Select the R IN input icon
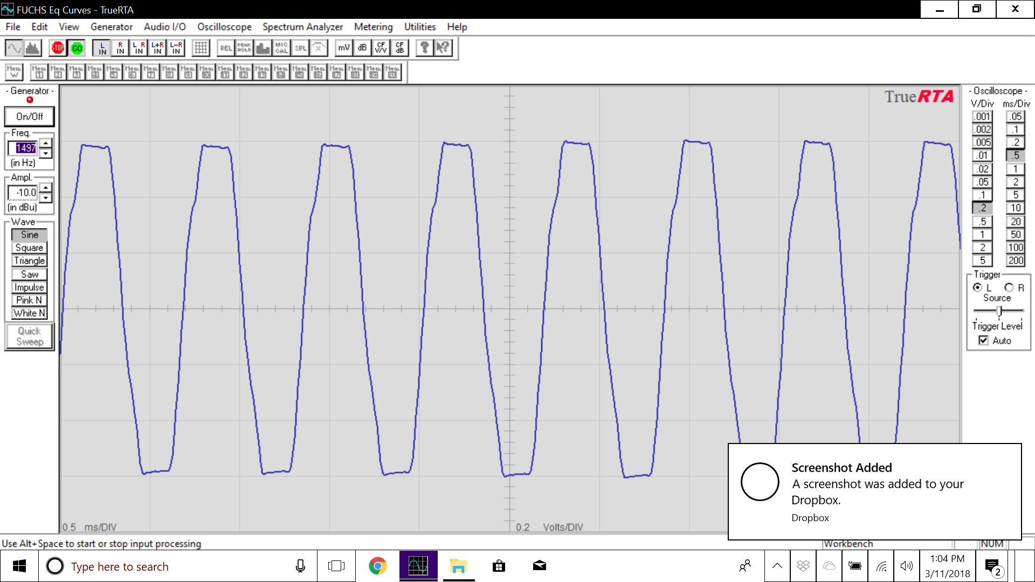This screenshot has width=1035, height=582. click(x=120, y=48)
